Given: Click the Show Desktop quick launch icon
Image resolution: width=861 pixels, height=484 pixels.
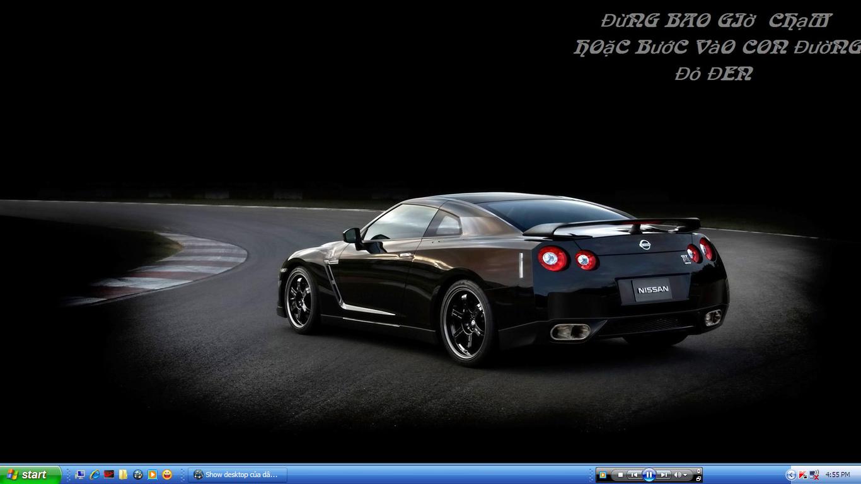Looking at the screenshot, I should [x=80, y=475].
